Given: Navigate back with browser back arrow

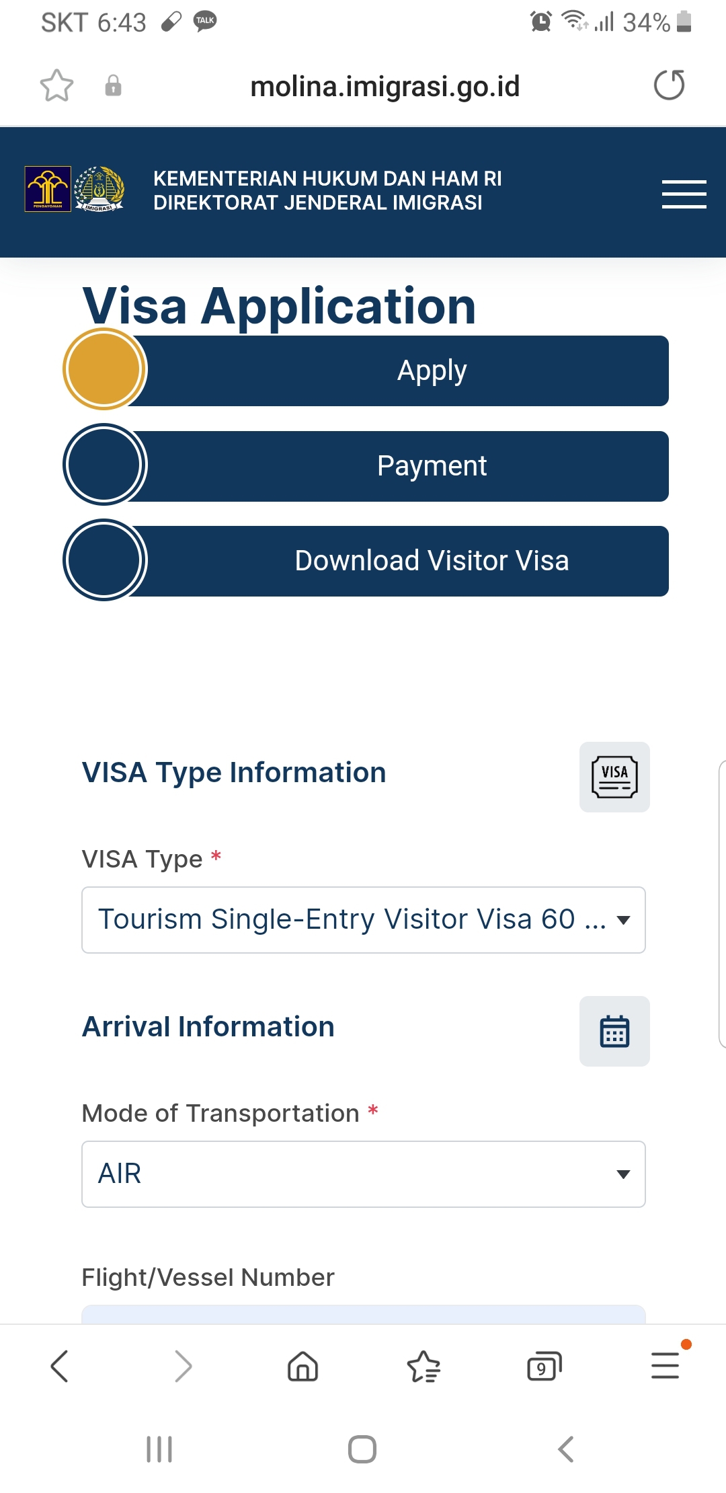Looking at the screenshot, I should pyautogui.click(x=60, y=1367).
